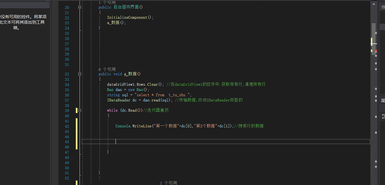
Task: Click the yellow modified marker beside line 39
Action: pyautogui.click(x=77, y=110)
